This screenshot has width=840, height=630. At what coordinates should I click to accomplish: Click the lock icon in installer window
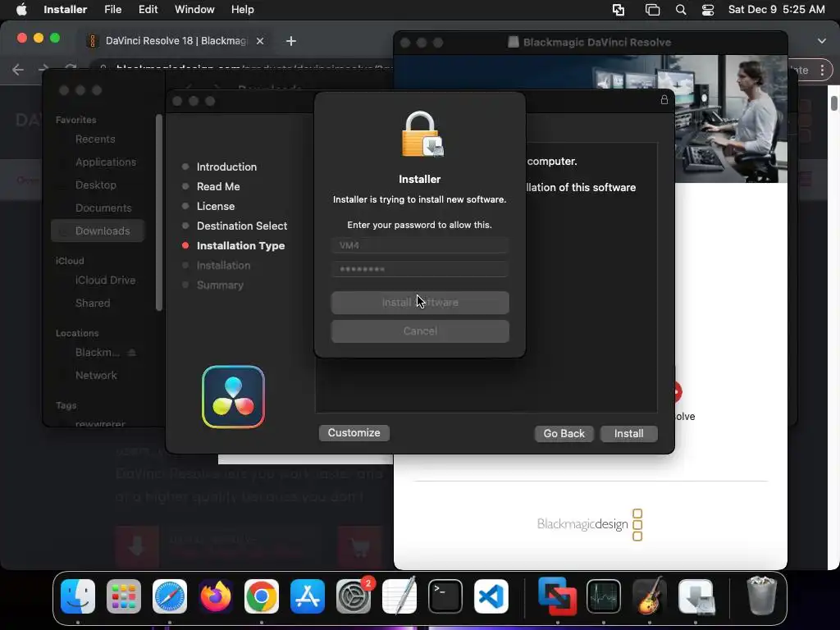664,99
